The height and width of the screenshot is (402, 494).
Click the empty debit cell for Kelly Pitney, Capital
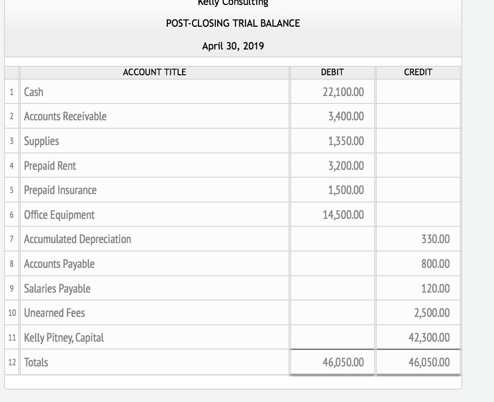coord(332,338)
